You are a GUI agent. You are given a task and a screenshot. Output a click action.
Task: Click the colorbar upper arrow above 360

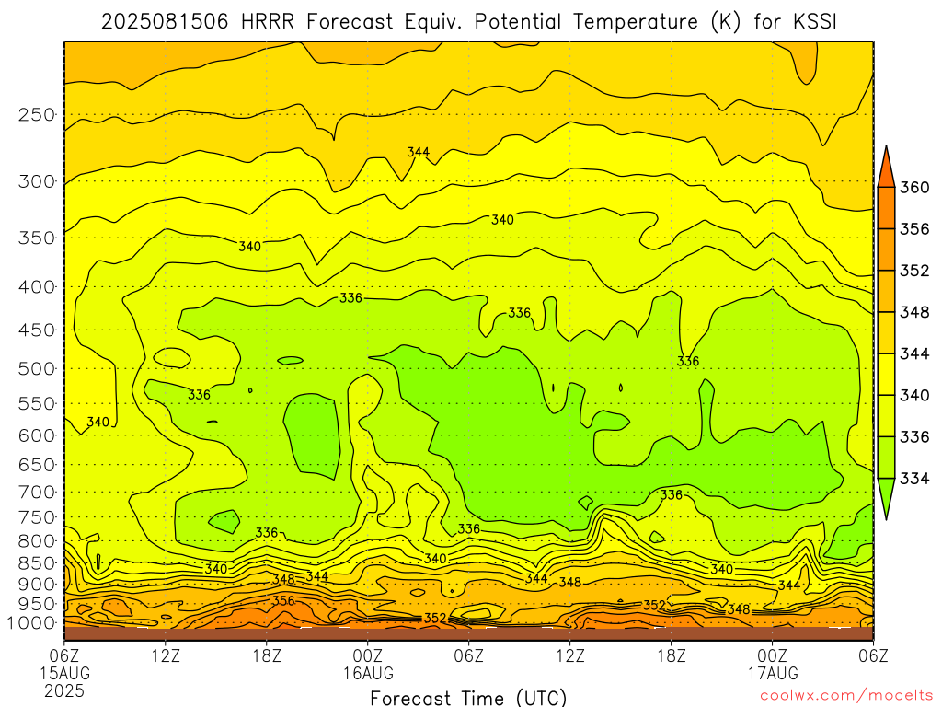coord(886,171)
